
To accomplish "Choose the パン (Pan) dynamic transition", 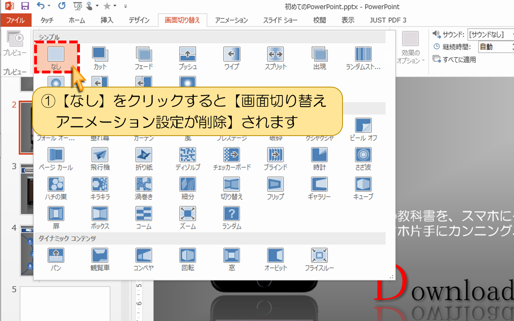I will click(56, 259).
